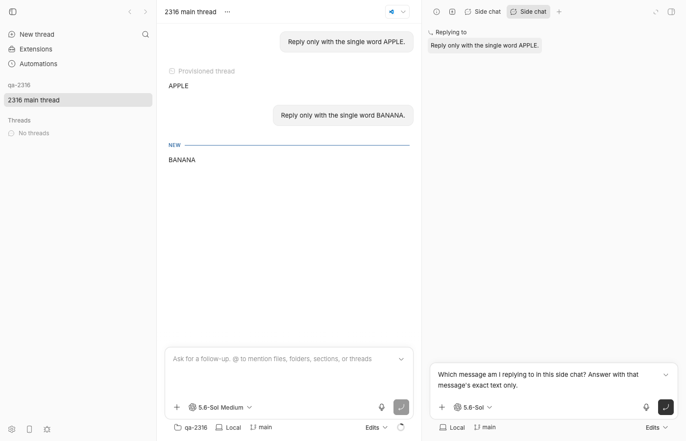Viewport: 686px width, 441px height.
Task: Add attachment in side chat composer
Action: [x=442, y=407]
